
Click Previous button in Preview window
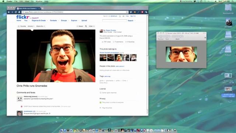point(161,37)
